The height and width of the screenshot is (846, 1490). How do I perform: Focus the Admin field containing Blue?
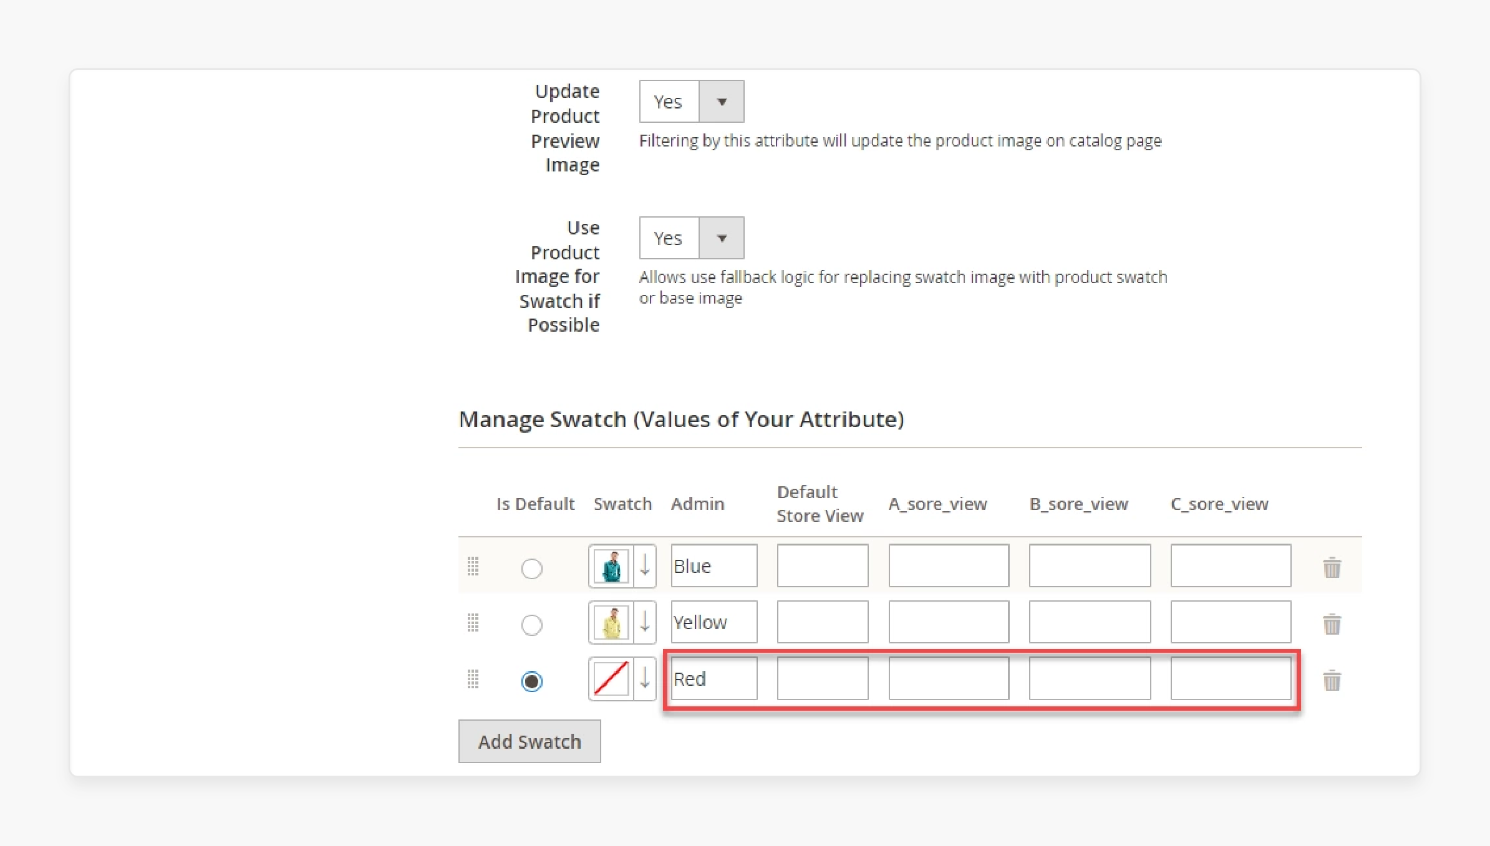point(714,565)
